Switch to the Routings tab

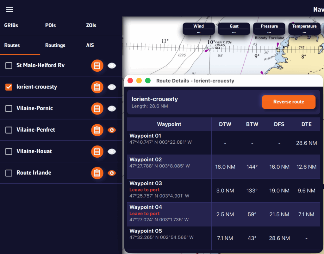pos(55,45)
